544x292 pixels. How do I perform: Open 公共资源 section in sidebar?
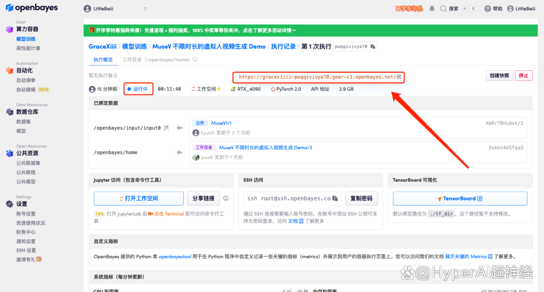[27, 153]
